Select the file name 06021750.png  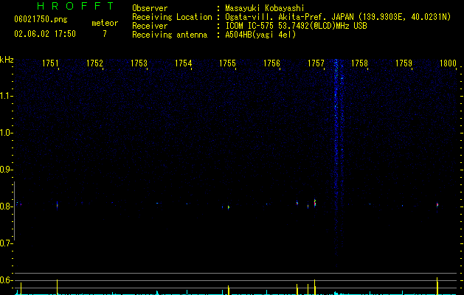tap(41, 20)
